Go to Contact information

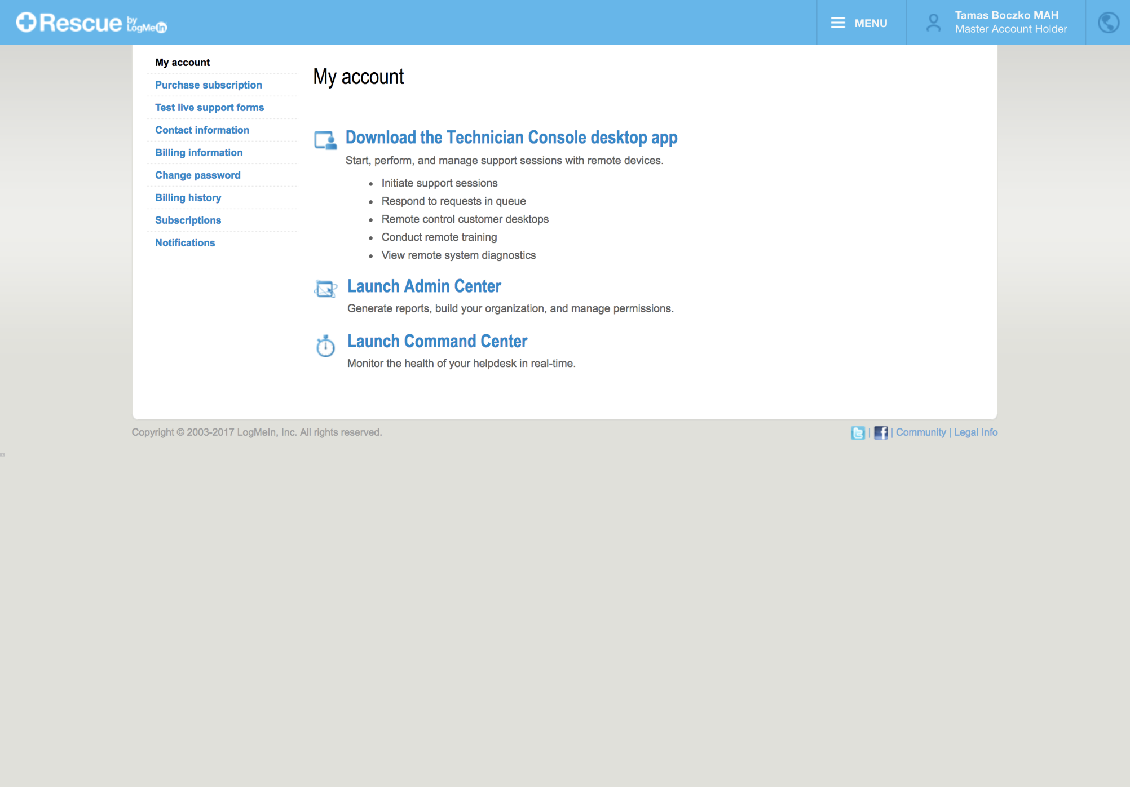202,130
